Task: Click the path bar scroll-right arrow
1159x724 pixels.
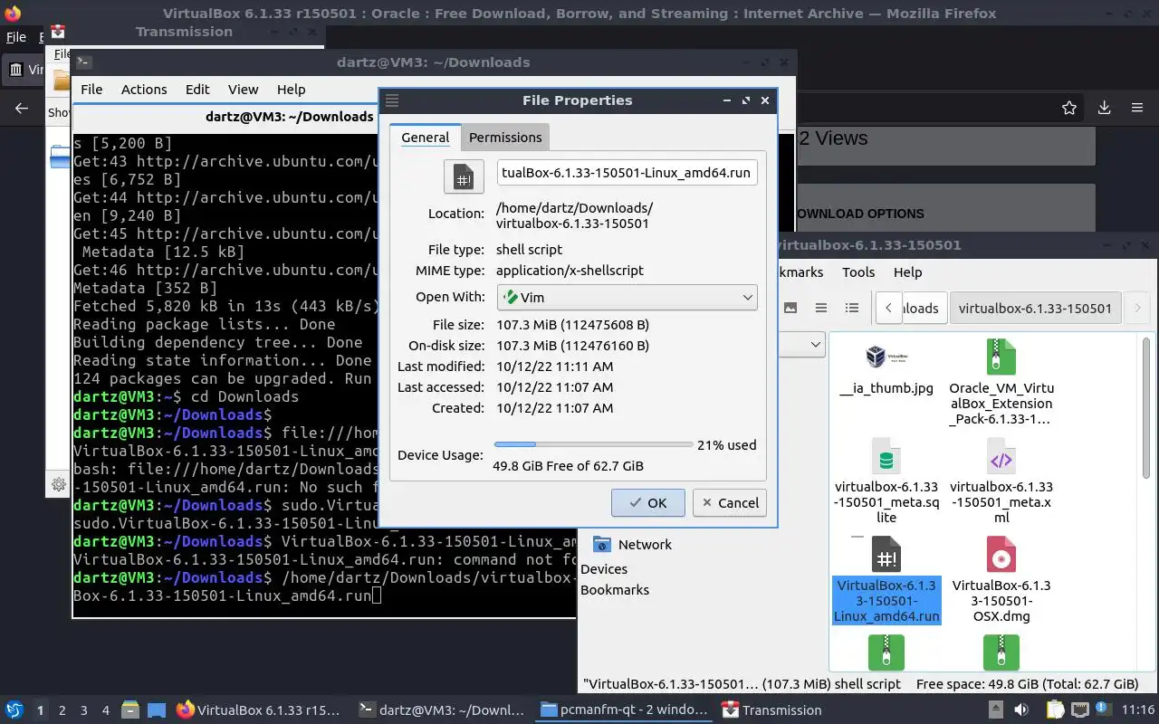Action: 1137,308
